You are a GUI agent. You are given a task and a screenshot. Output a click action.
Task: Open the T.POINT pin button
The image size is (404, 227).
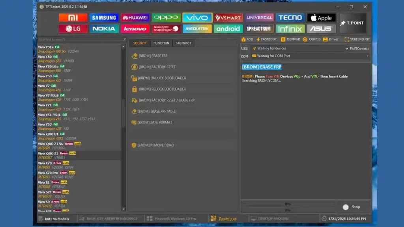(353, 23)
